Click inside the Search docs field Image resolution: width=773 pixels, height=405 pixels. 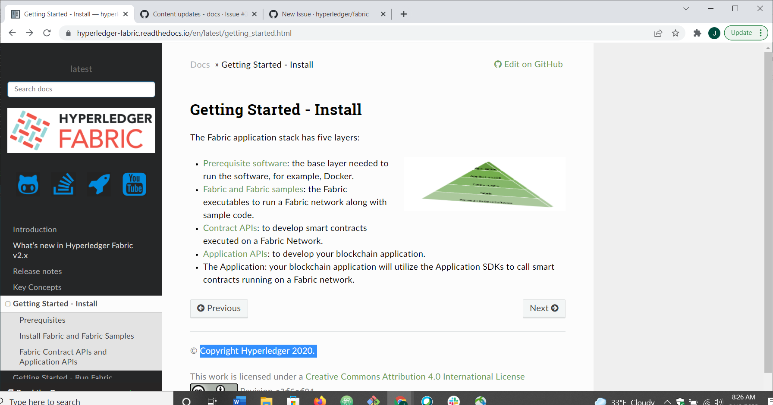click(81, 89)
